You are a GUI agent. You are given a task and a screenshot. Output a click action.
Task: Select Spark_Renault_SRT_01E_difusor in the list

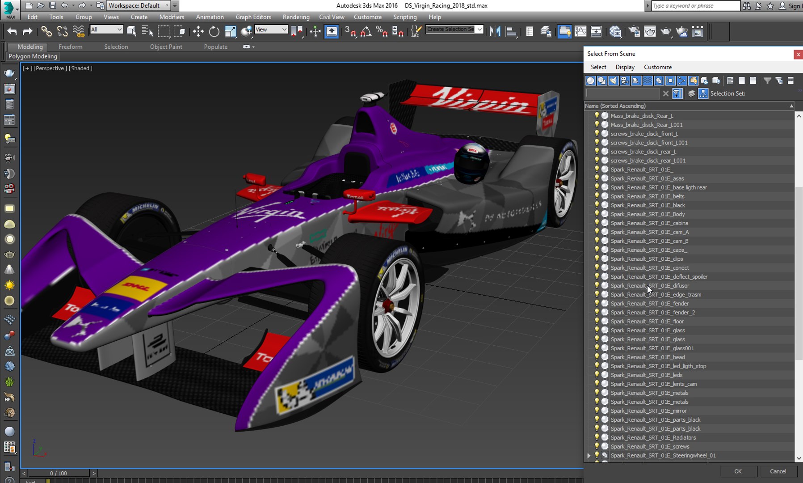650,285
